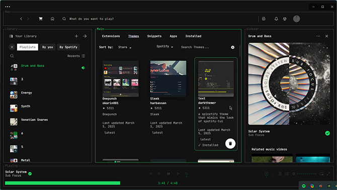Open lyrics microphone icon

(273, 174)
